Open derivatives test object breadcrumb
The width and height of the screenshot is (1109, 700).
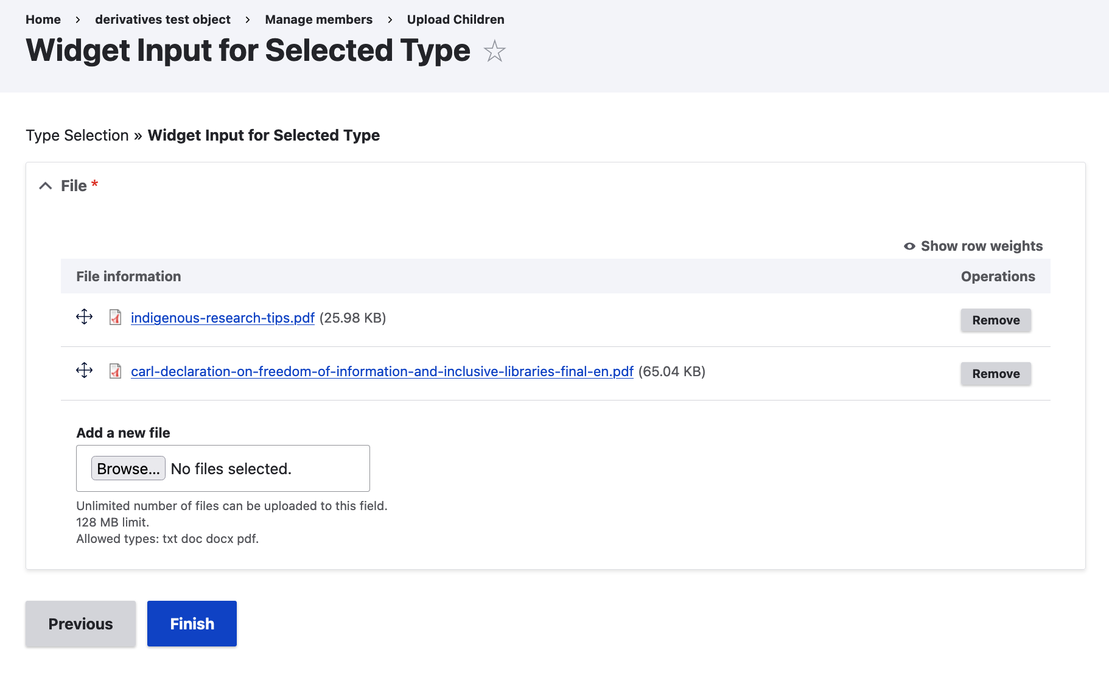[x=163, y=19]
